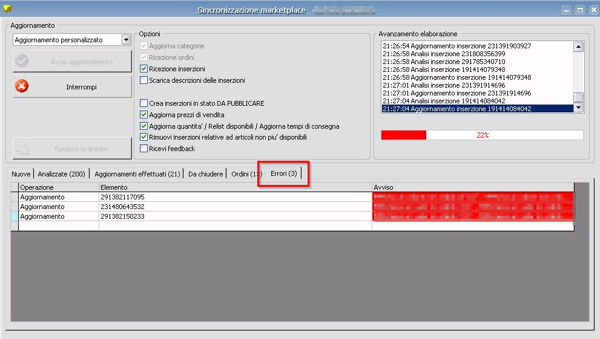Viewport: 600px width, 339px height.
Task: Enable Ricevi feedback checkbox
Action: click(x=144, y=149)
